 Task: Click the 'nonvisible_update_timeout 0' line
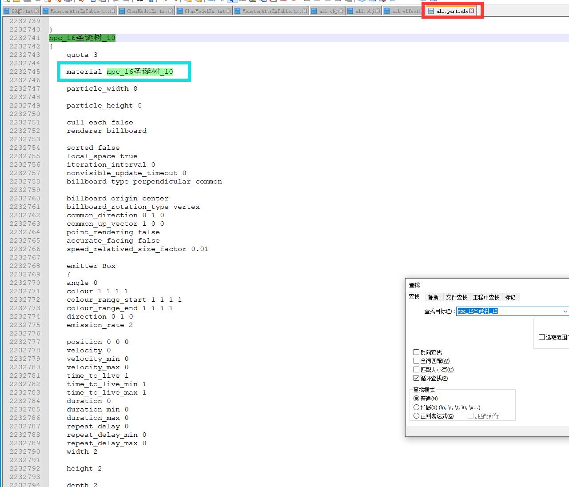[x=127, y=173]
